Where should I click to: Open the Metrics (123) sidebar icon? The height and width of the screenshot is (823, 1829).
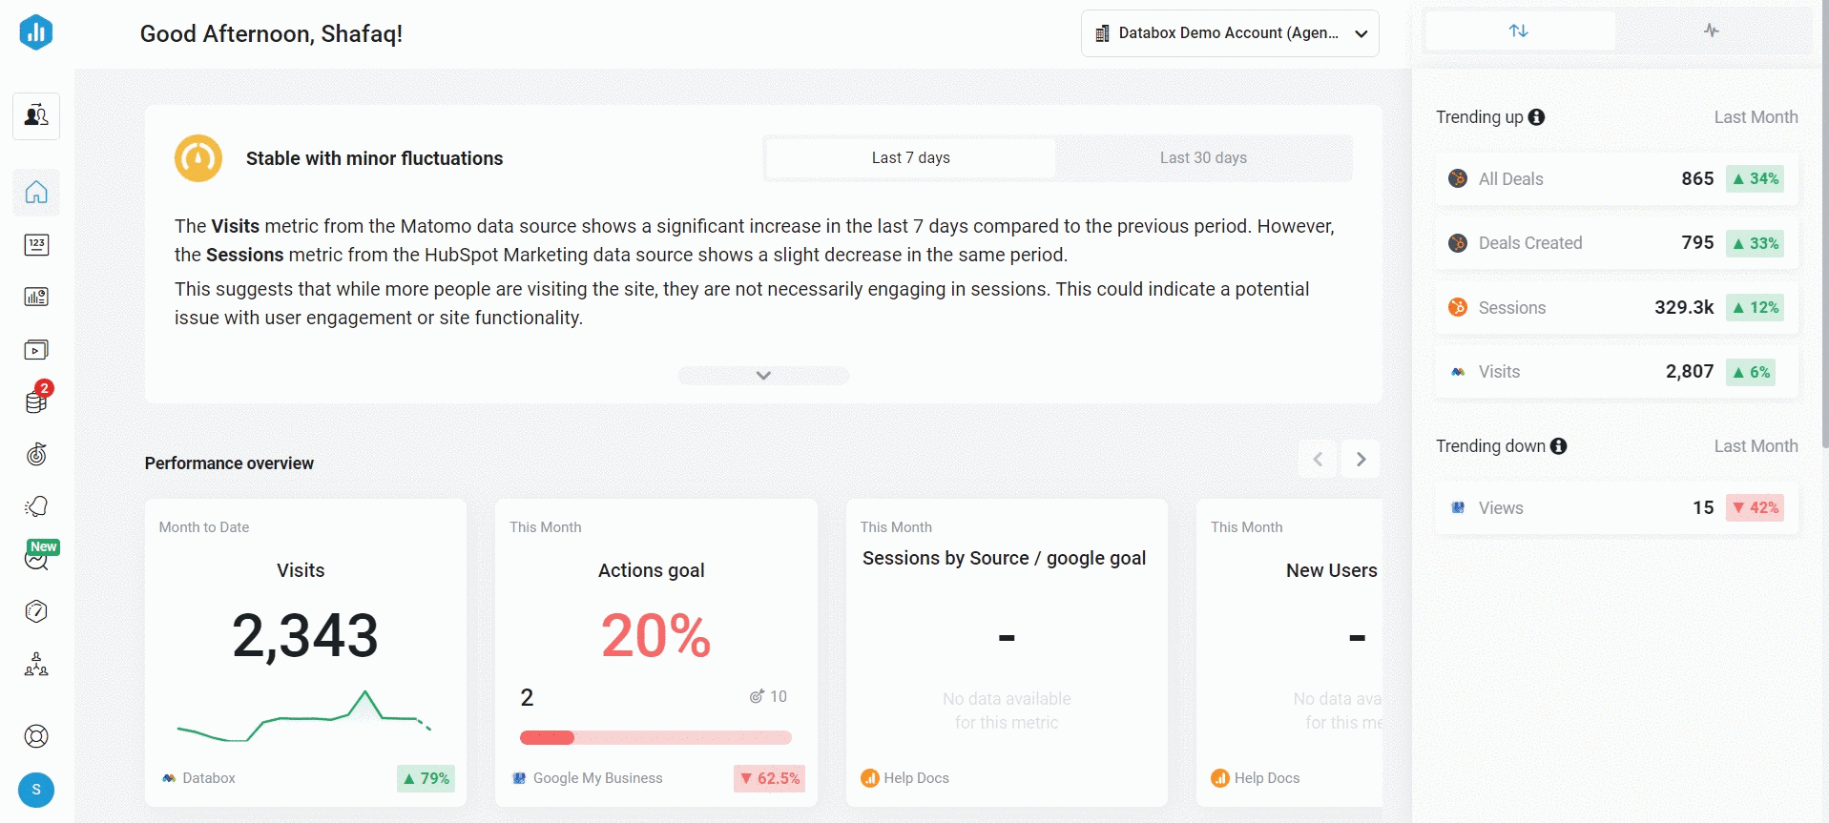tap(36, 245)
